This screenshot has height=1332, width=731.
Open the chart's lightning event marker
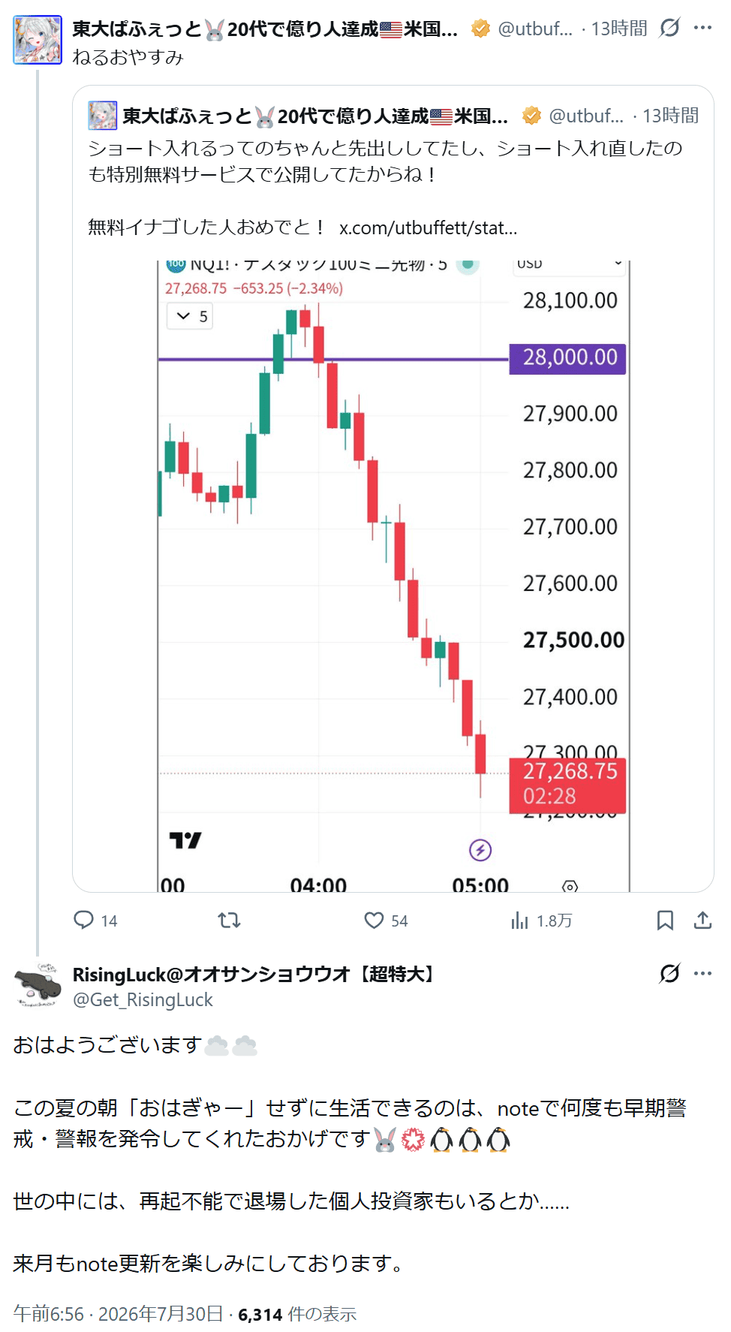[x=480, y=850]
